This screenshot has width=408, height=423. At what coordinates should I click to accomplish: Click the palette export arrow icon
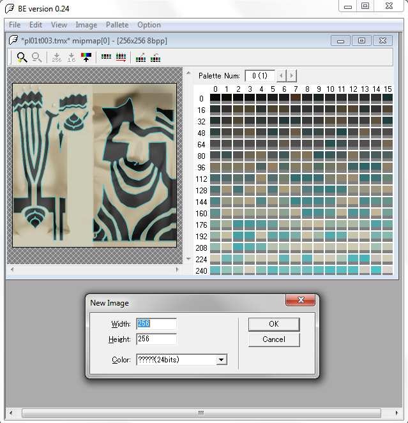(140, 57)
